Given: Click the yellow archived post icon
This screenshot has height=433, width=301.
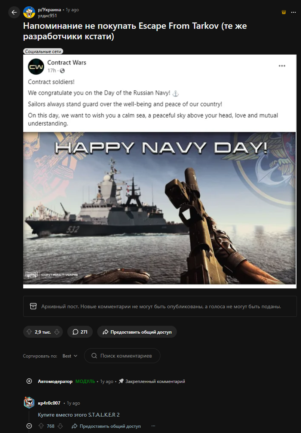Looking at the screenshot, I should point(283,12).
